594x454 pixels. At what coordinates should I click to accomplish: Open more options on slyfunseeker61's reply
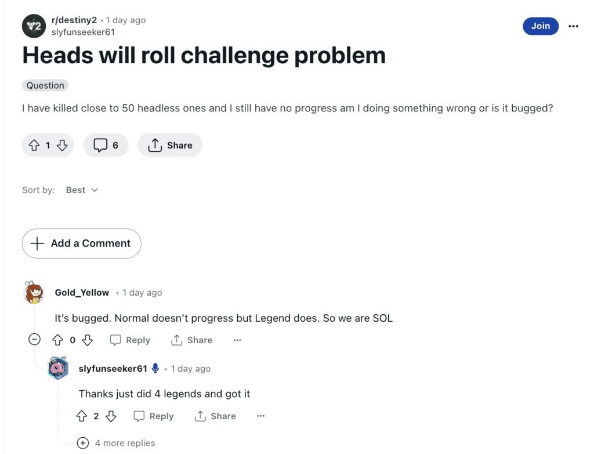click(x=260, y=416)
